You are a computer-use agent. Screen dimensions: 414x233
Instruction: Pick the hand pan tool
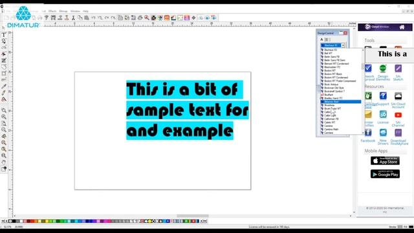pos(4,162)
